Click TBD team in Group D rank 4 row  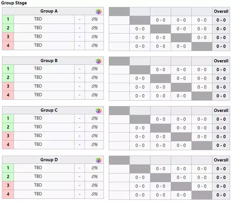click(38, 194)
